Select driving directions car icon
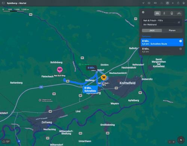Viewport: 187px width, 146px height. 157,13
